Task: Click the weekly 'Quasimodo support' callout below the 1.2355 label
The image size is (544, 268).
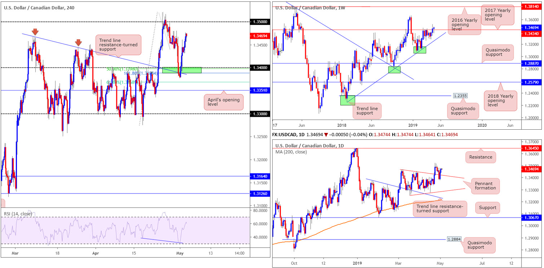Action: (462, 110)
